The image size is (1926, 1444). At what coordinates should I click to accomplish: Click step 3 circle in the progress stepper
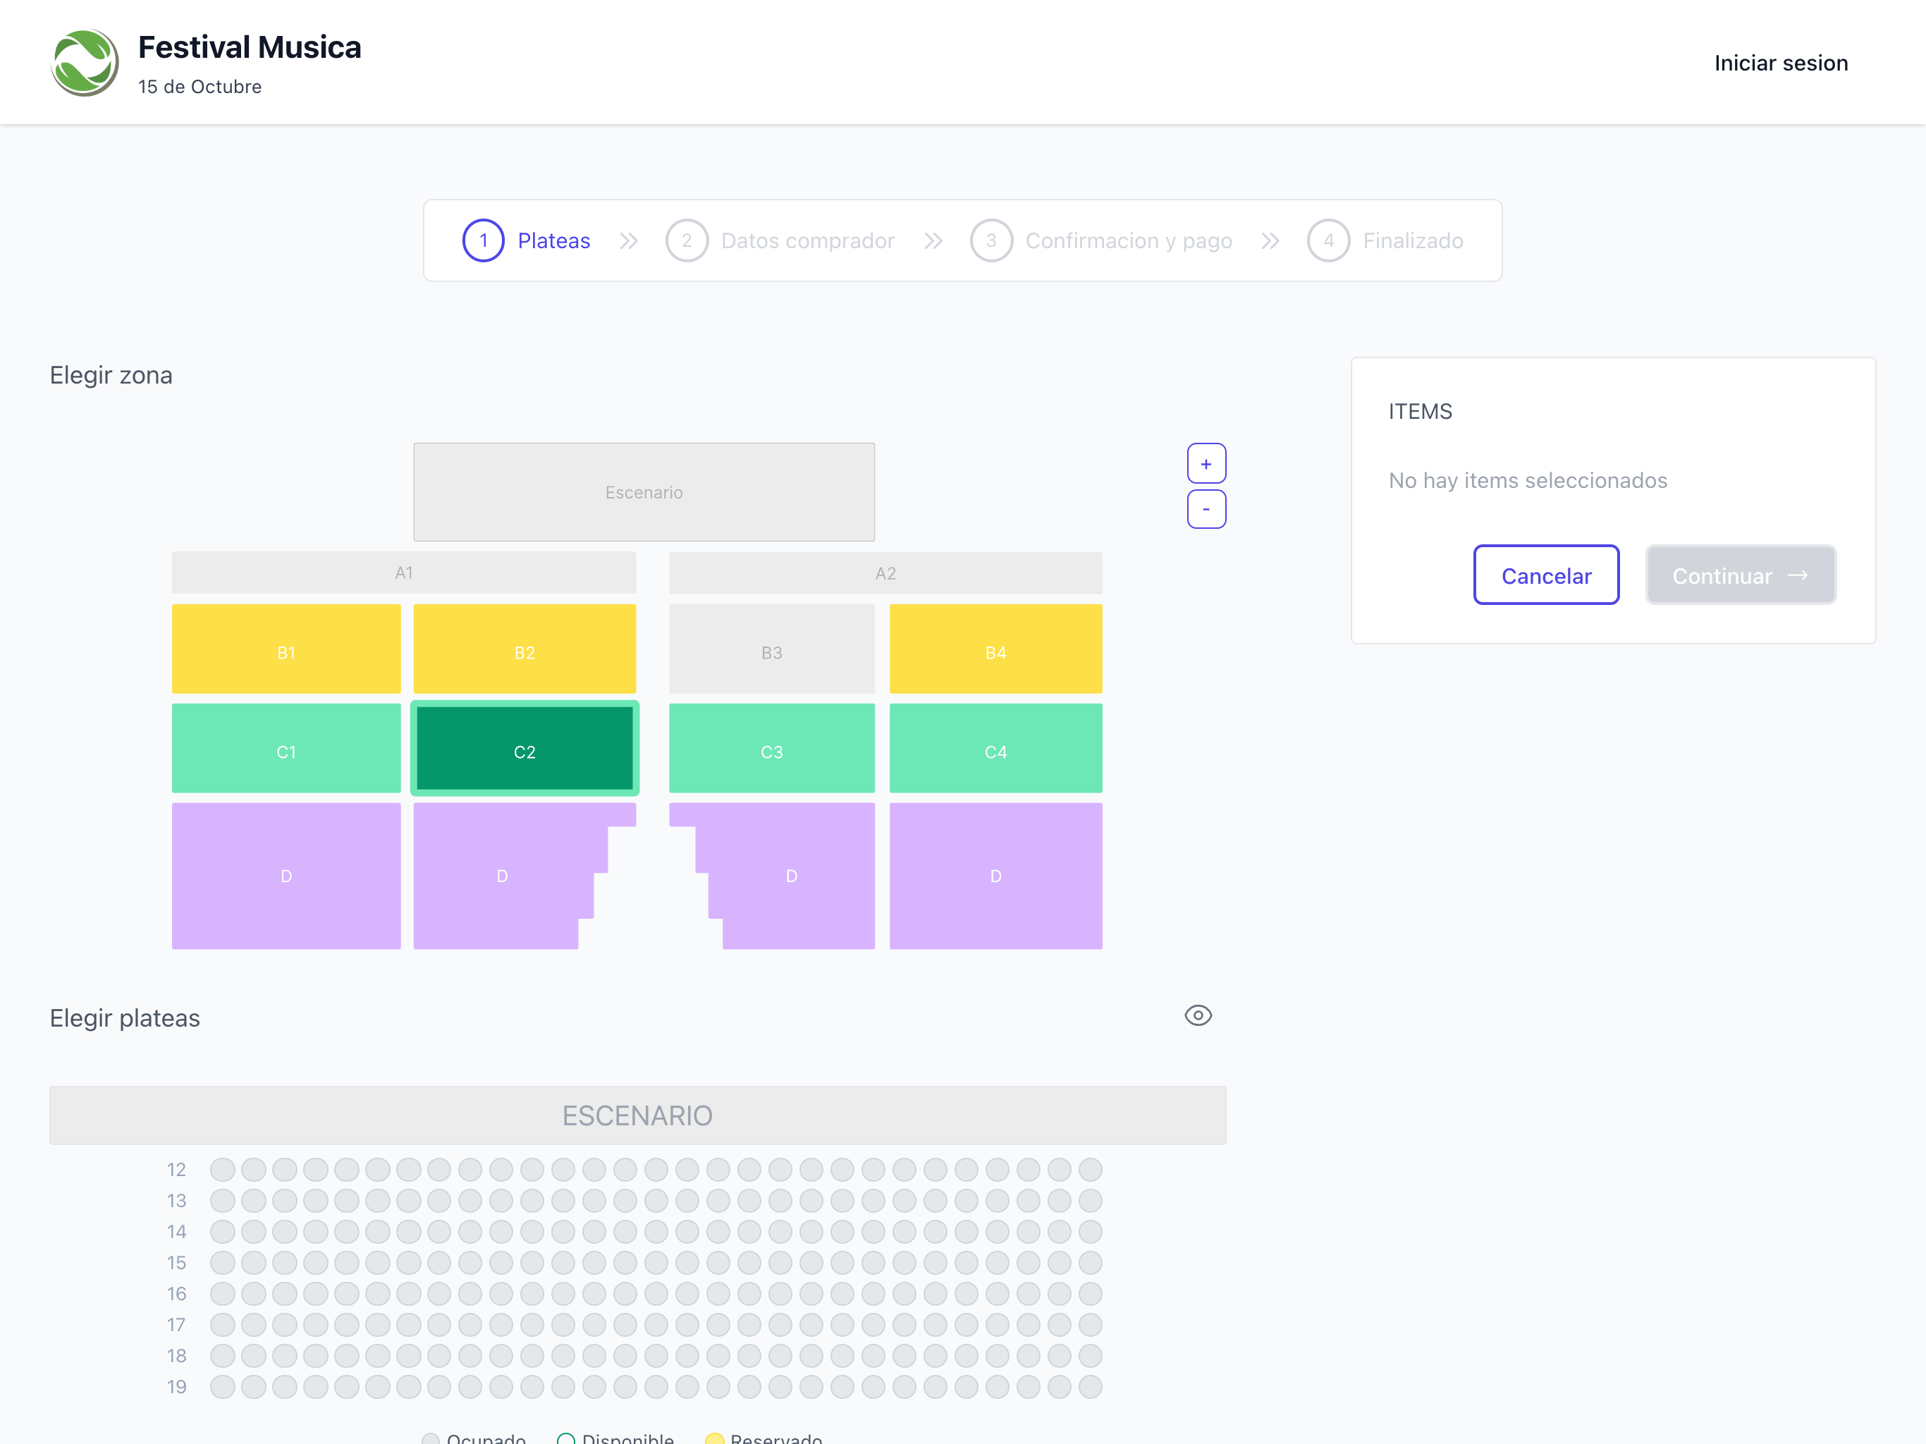[x=991, y=240]
